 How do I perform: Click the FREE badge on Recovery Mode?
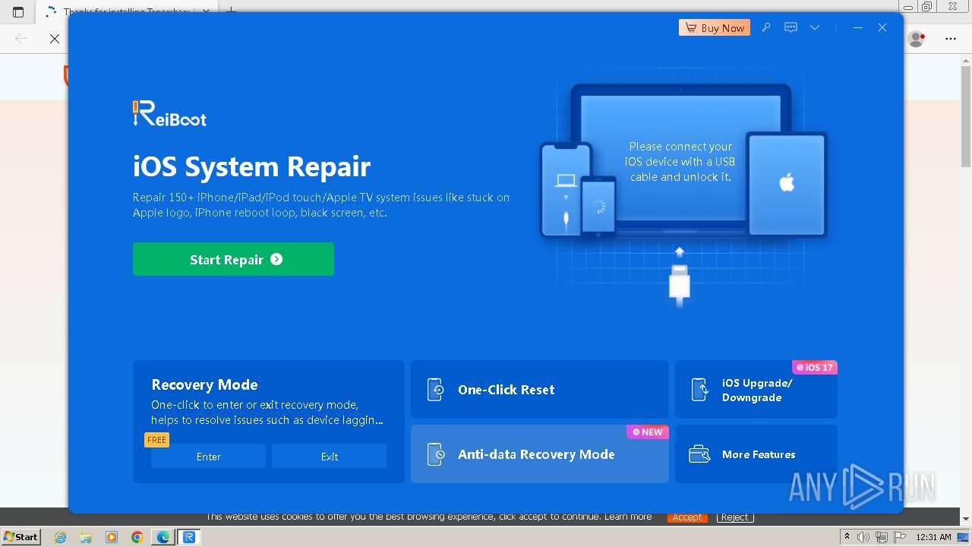[156, 440]
